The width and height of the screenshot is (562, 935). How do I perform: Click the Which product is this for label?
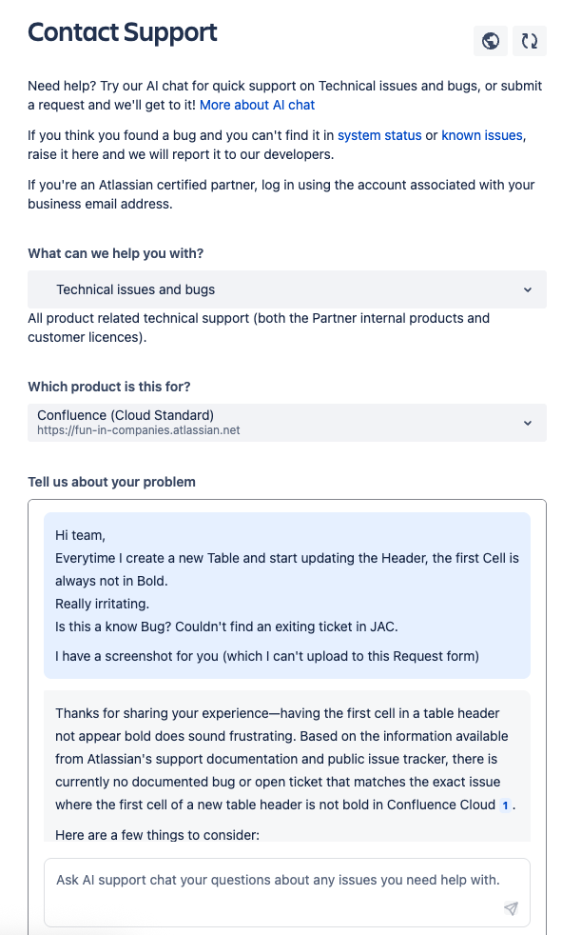109,387
